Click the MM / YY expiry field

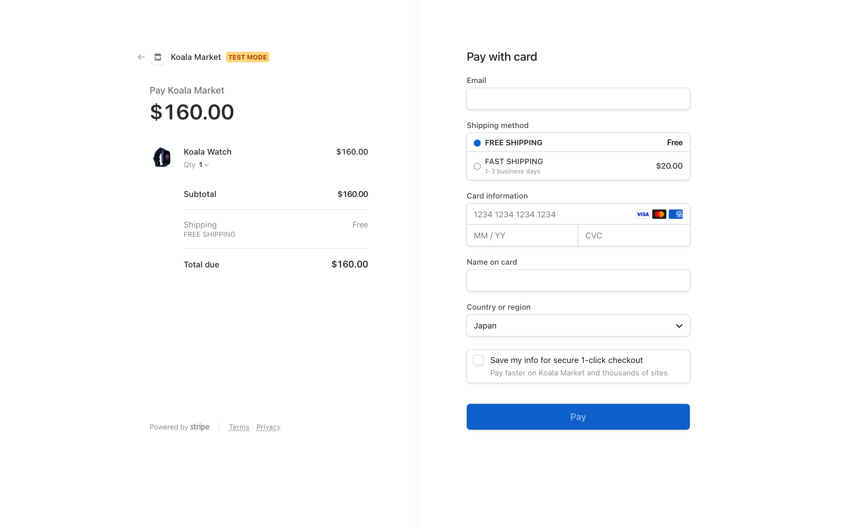pos(522,236)
